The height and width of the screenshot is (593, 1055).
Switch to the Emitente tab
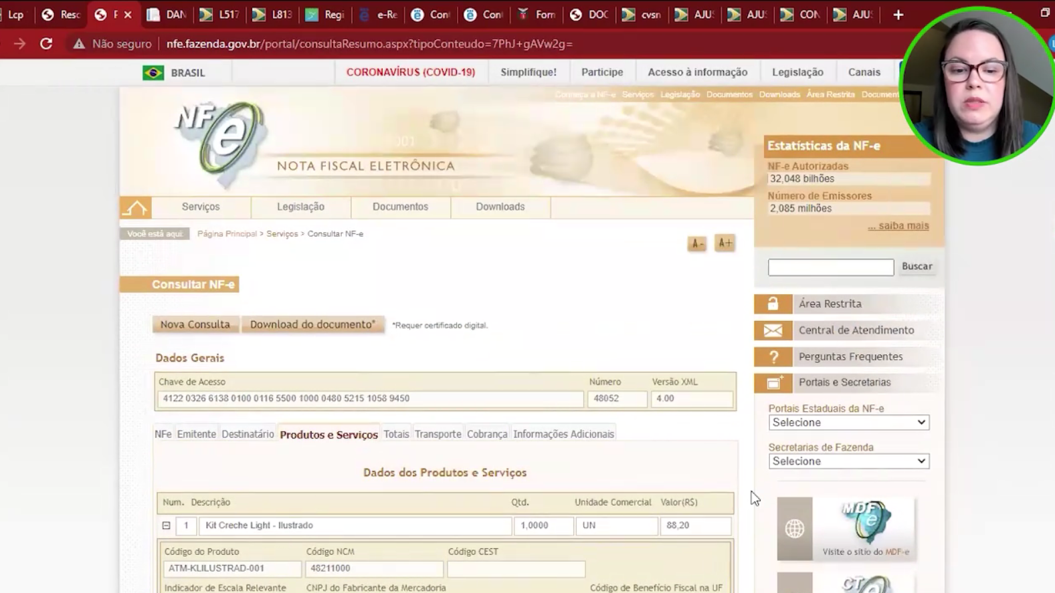[x=197, y=435]
